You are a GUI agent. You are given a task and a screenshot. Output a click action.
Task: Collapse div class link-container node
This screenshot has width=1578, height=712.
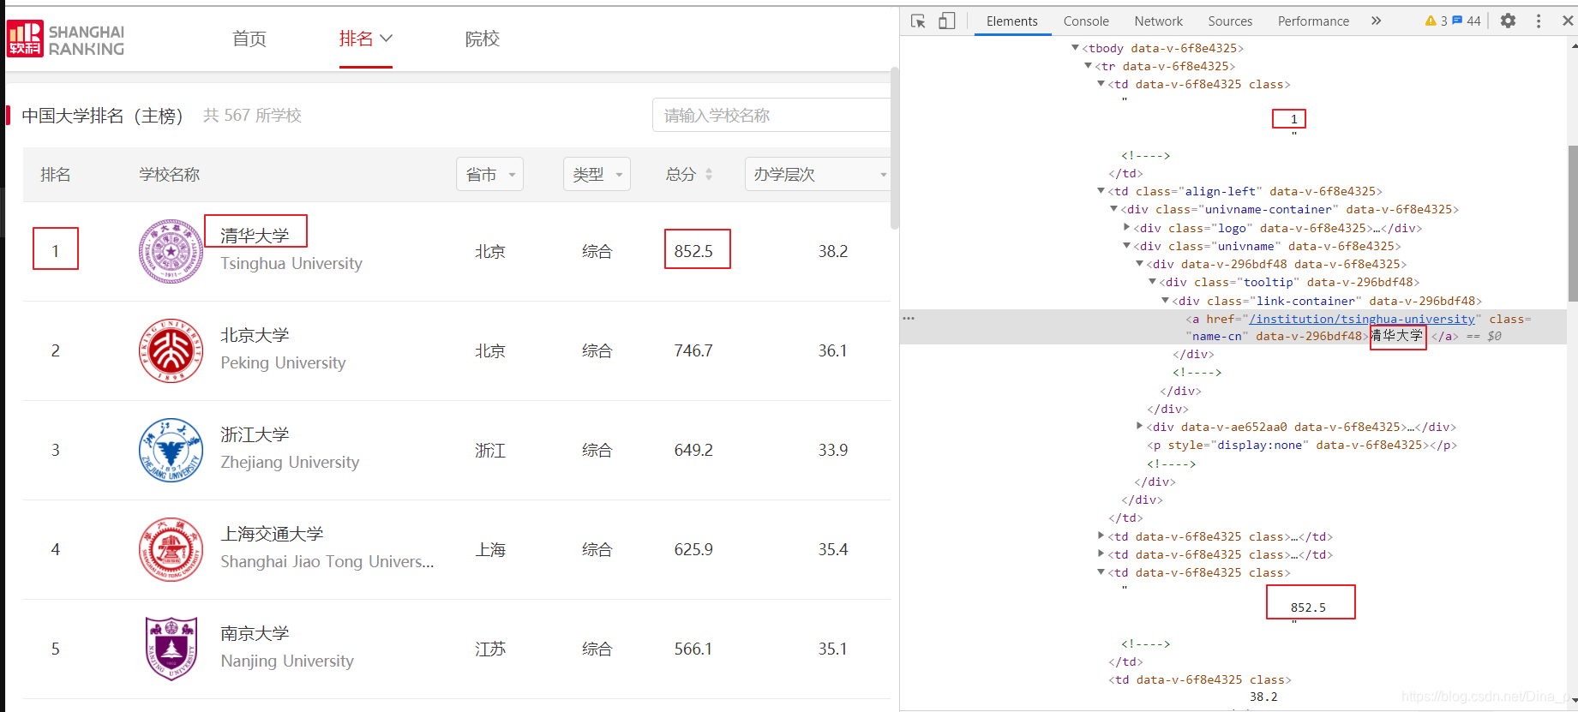click(1165, 301)
